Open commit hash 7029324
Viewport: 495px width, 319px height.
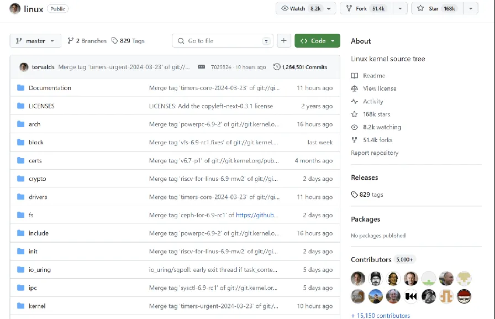point(221,67)
